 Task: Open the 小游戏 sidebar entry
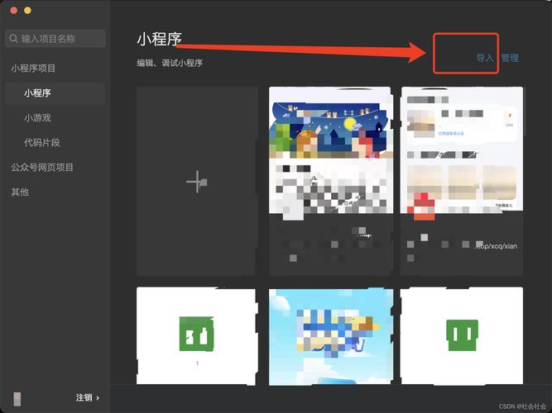(38, 118)
